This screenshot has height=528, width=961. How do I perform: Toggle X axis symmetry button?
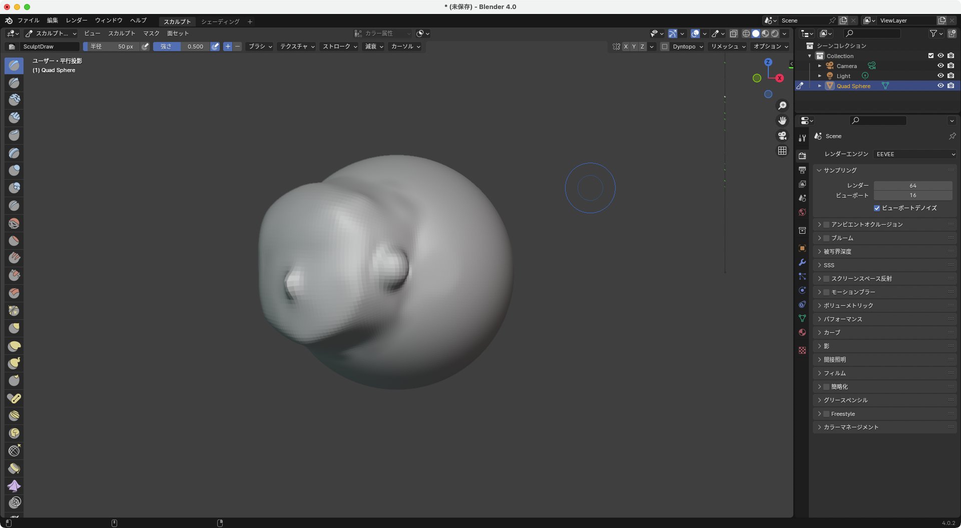626,47
